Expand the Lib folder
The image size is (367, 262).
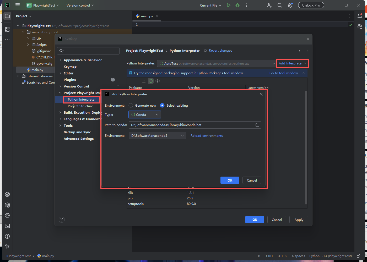coord(28,38)
